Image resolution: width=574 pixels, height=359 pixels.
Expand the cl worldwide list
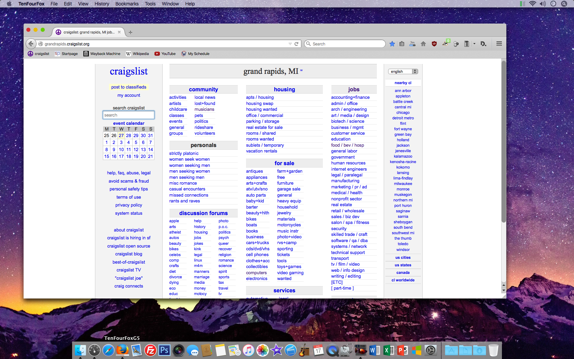point(403,280)
